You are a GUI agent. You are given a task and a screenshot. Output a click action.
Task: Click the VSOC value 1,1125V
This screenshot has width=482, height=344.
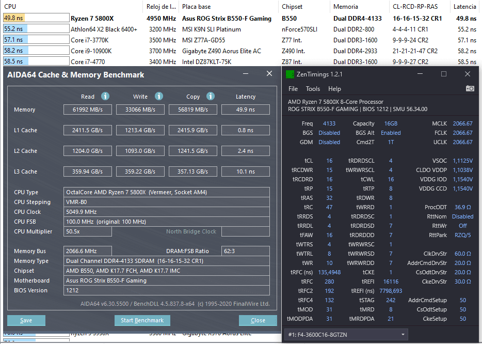point(462,161)
